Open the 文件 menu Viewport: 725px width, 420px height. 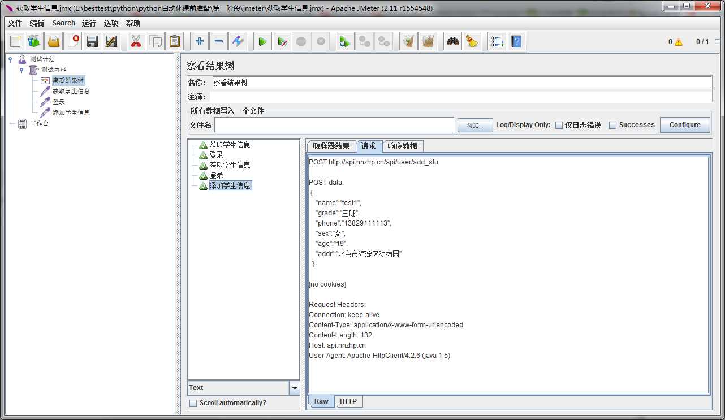15,23
